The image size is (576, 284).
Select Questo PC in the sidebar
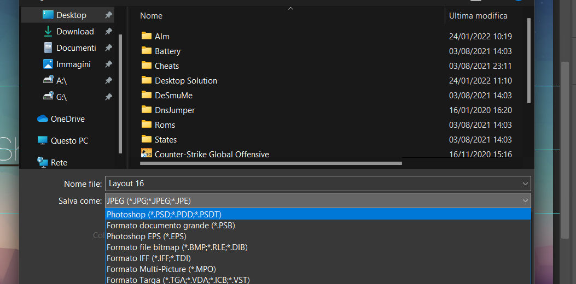click(69, 141)
